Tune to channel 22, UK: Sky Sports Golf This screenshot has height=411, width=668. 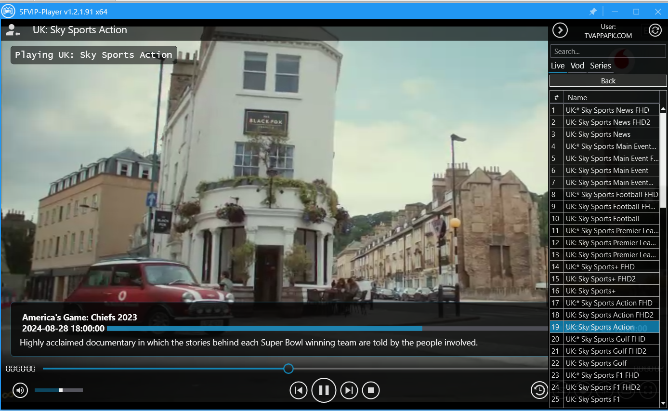point(604,363)
